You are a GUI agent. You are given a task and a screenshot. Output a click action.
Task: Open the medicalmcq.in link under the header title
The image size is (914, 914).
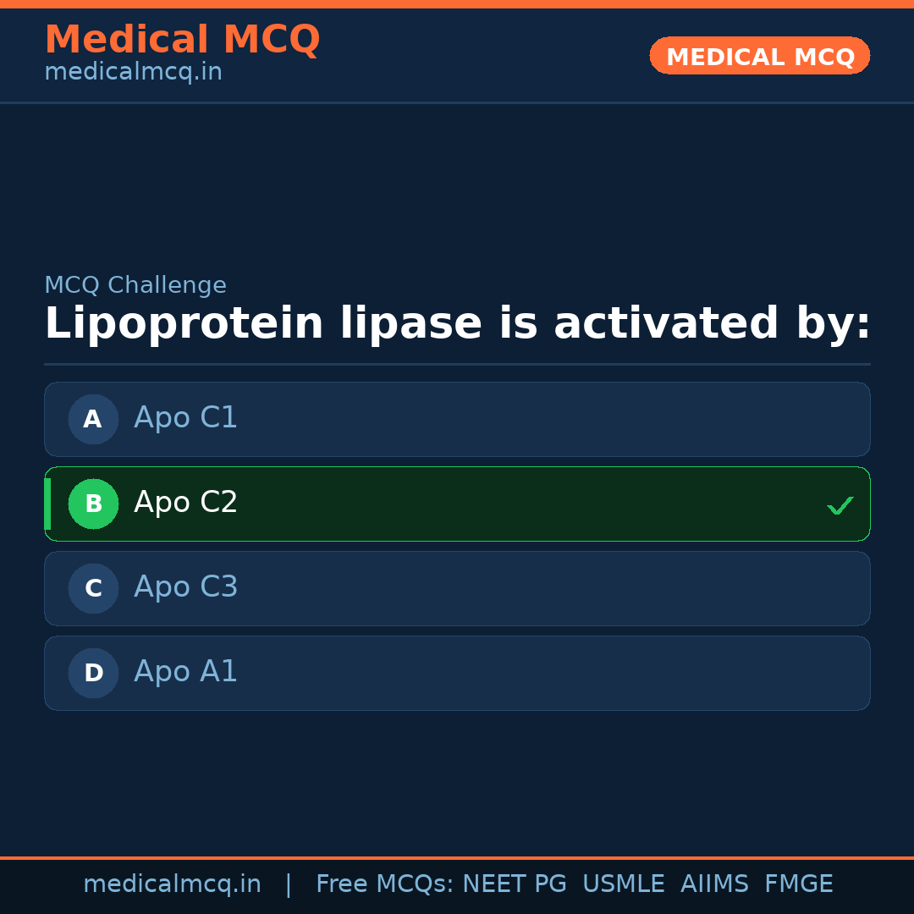coord(133,73)
